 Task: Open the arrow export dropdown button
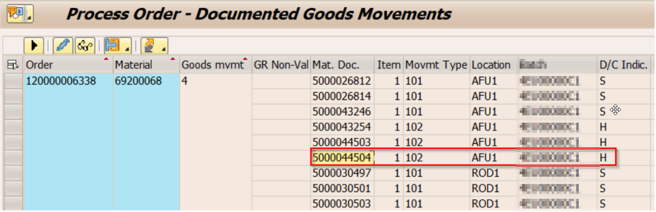tap(154, 46)
